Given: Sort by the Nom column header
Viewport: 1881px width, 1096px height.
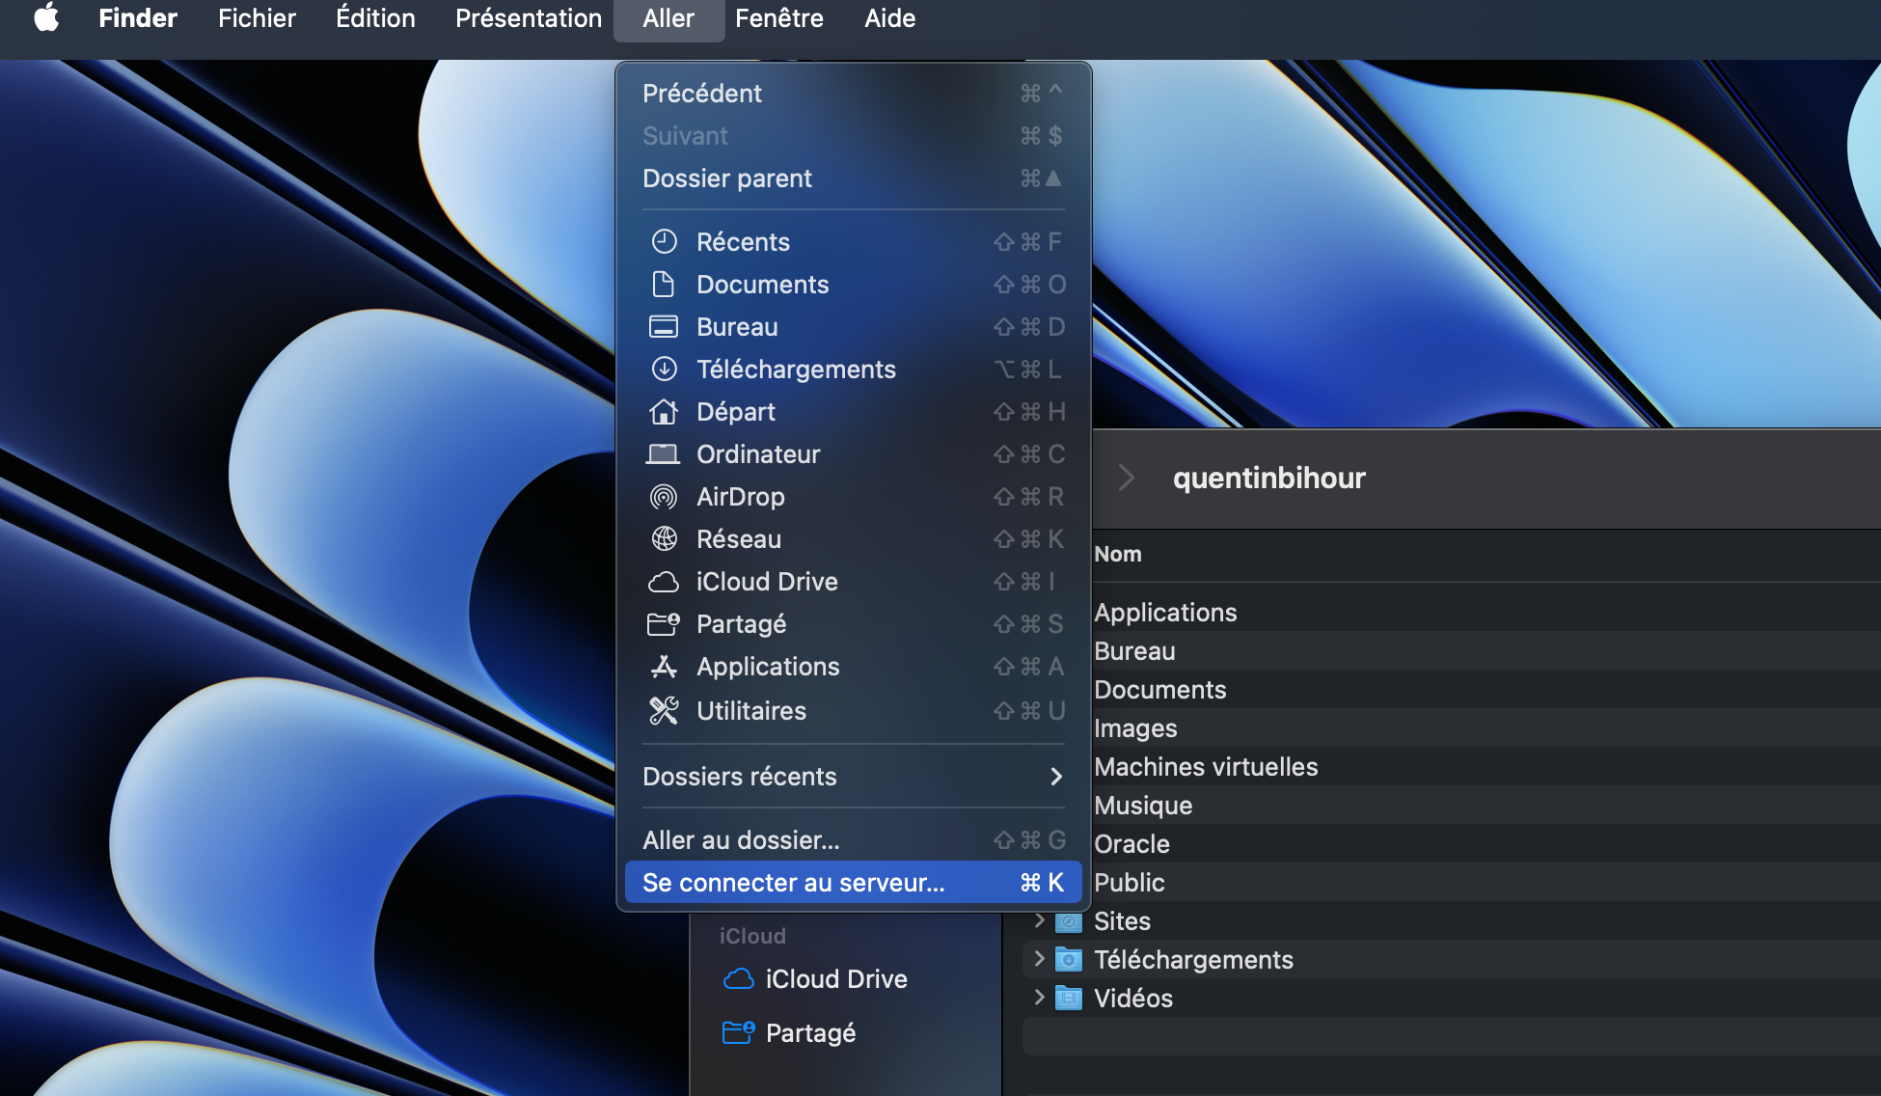Looking at the screenshot, I should [1118, 554].
